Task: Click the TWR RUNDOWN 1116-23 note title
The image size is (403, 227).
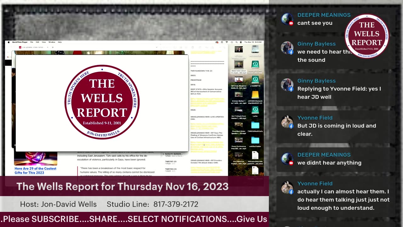Action: point(201,71)
